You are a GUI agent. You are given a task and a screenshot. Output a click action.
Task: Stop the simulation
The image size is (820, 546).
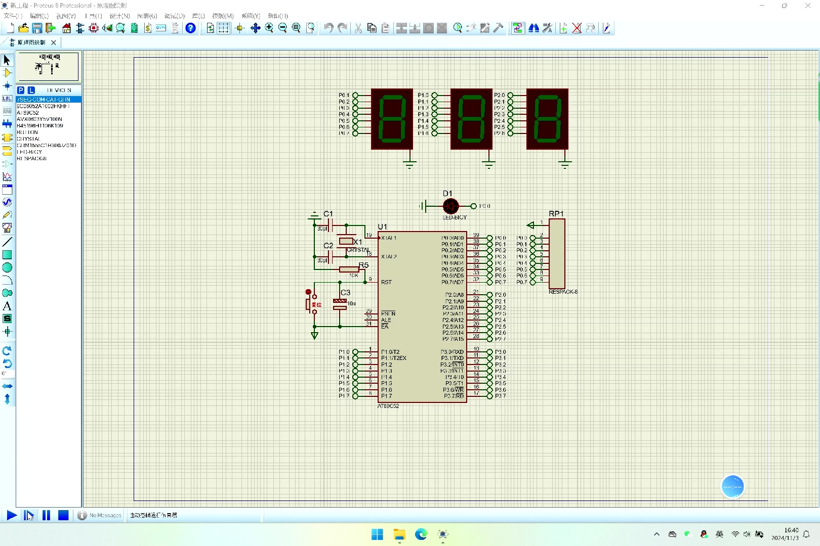[63, 515]
